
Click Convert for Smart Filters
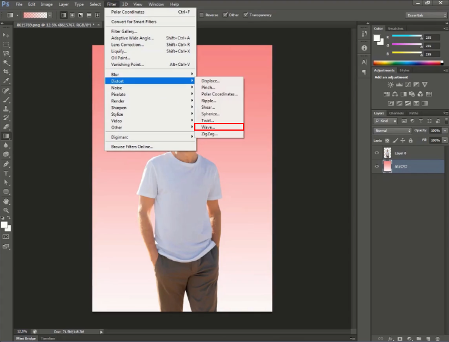pyautogui.click(x=150, y=22)
